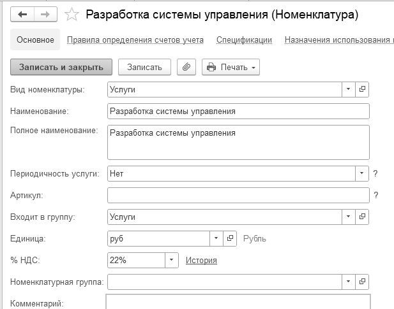Open the % НДС rate dropdown

tap(171, 260)
